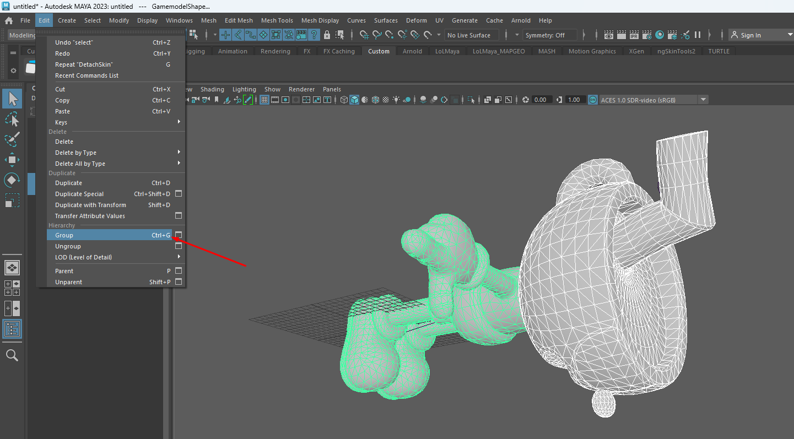Open the Modeling menu set dropdown
The image size is (794, 439).
pyautogui.click(x=22, y=35)
